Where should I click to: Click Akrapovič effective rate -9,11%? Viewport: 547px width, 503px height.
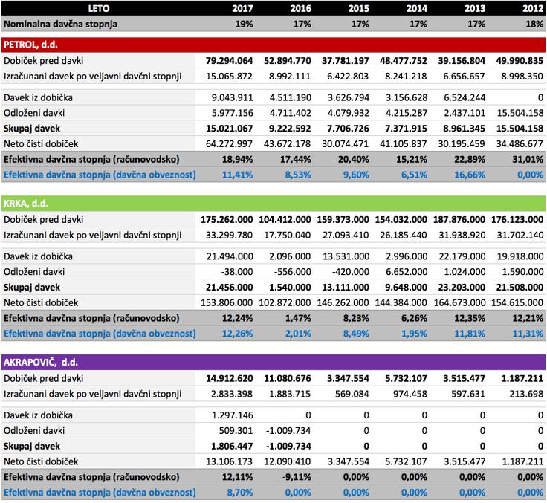pos(297,477)
